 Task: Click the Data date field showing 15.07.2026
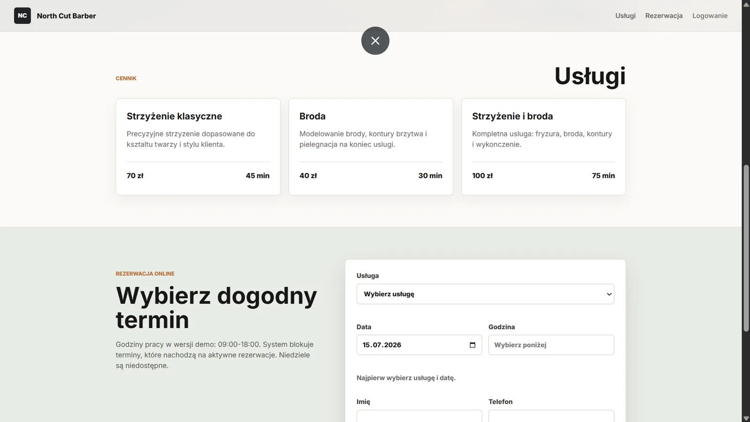click(419, 345)
